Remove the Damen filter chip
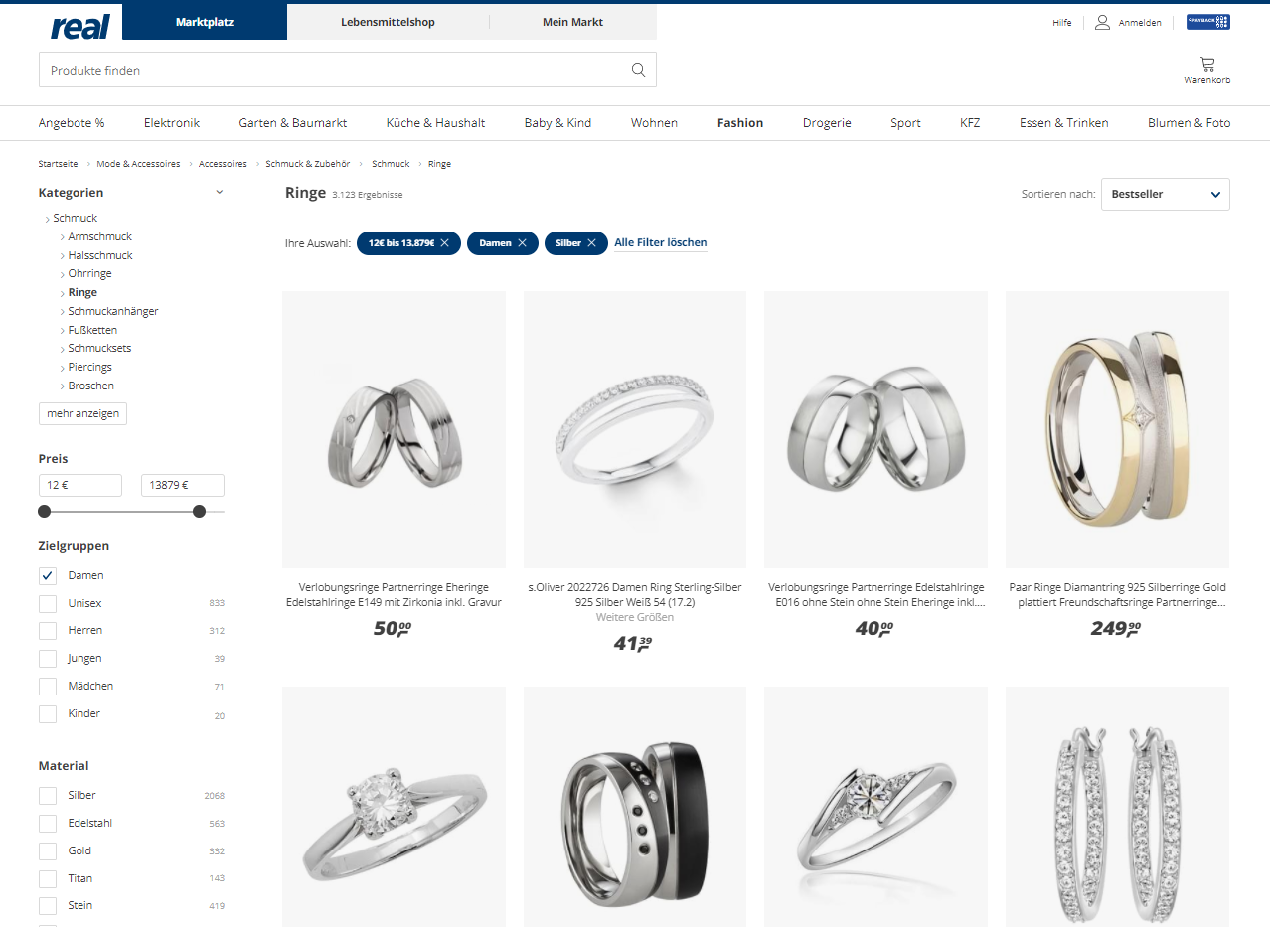Image resolution: width=1270 pixels, height=927 pixels. click(x=522, y=242)
